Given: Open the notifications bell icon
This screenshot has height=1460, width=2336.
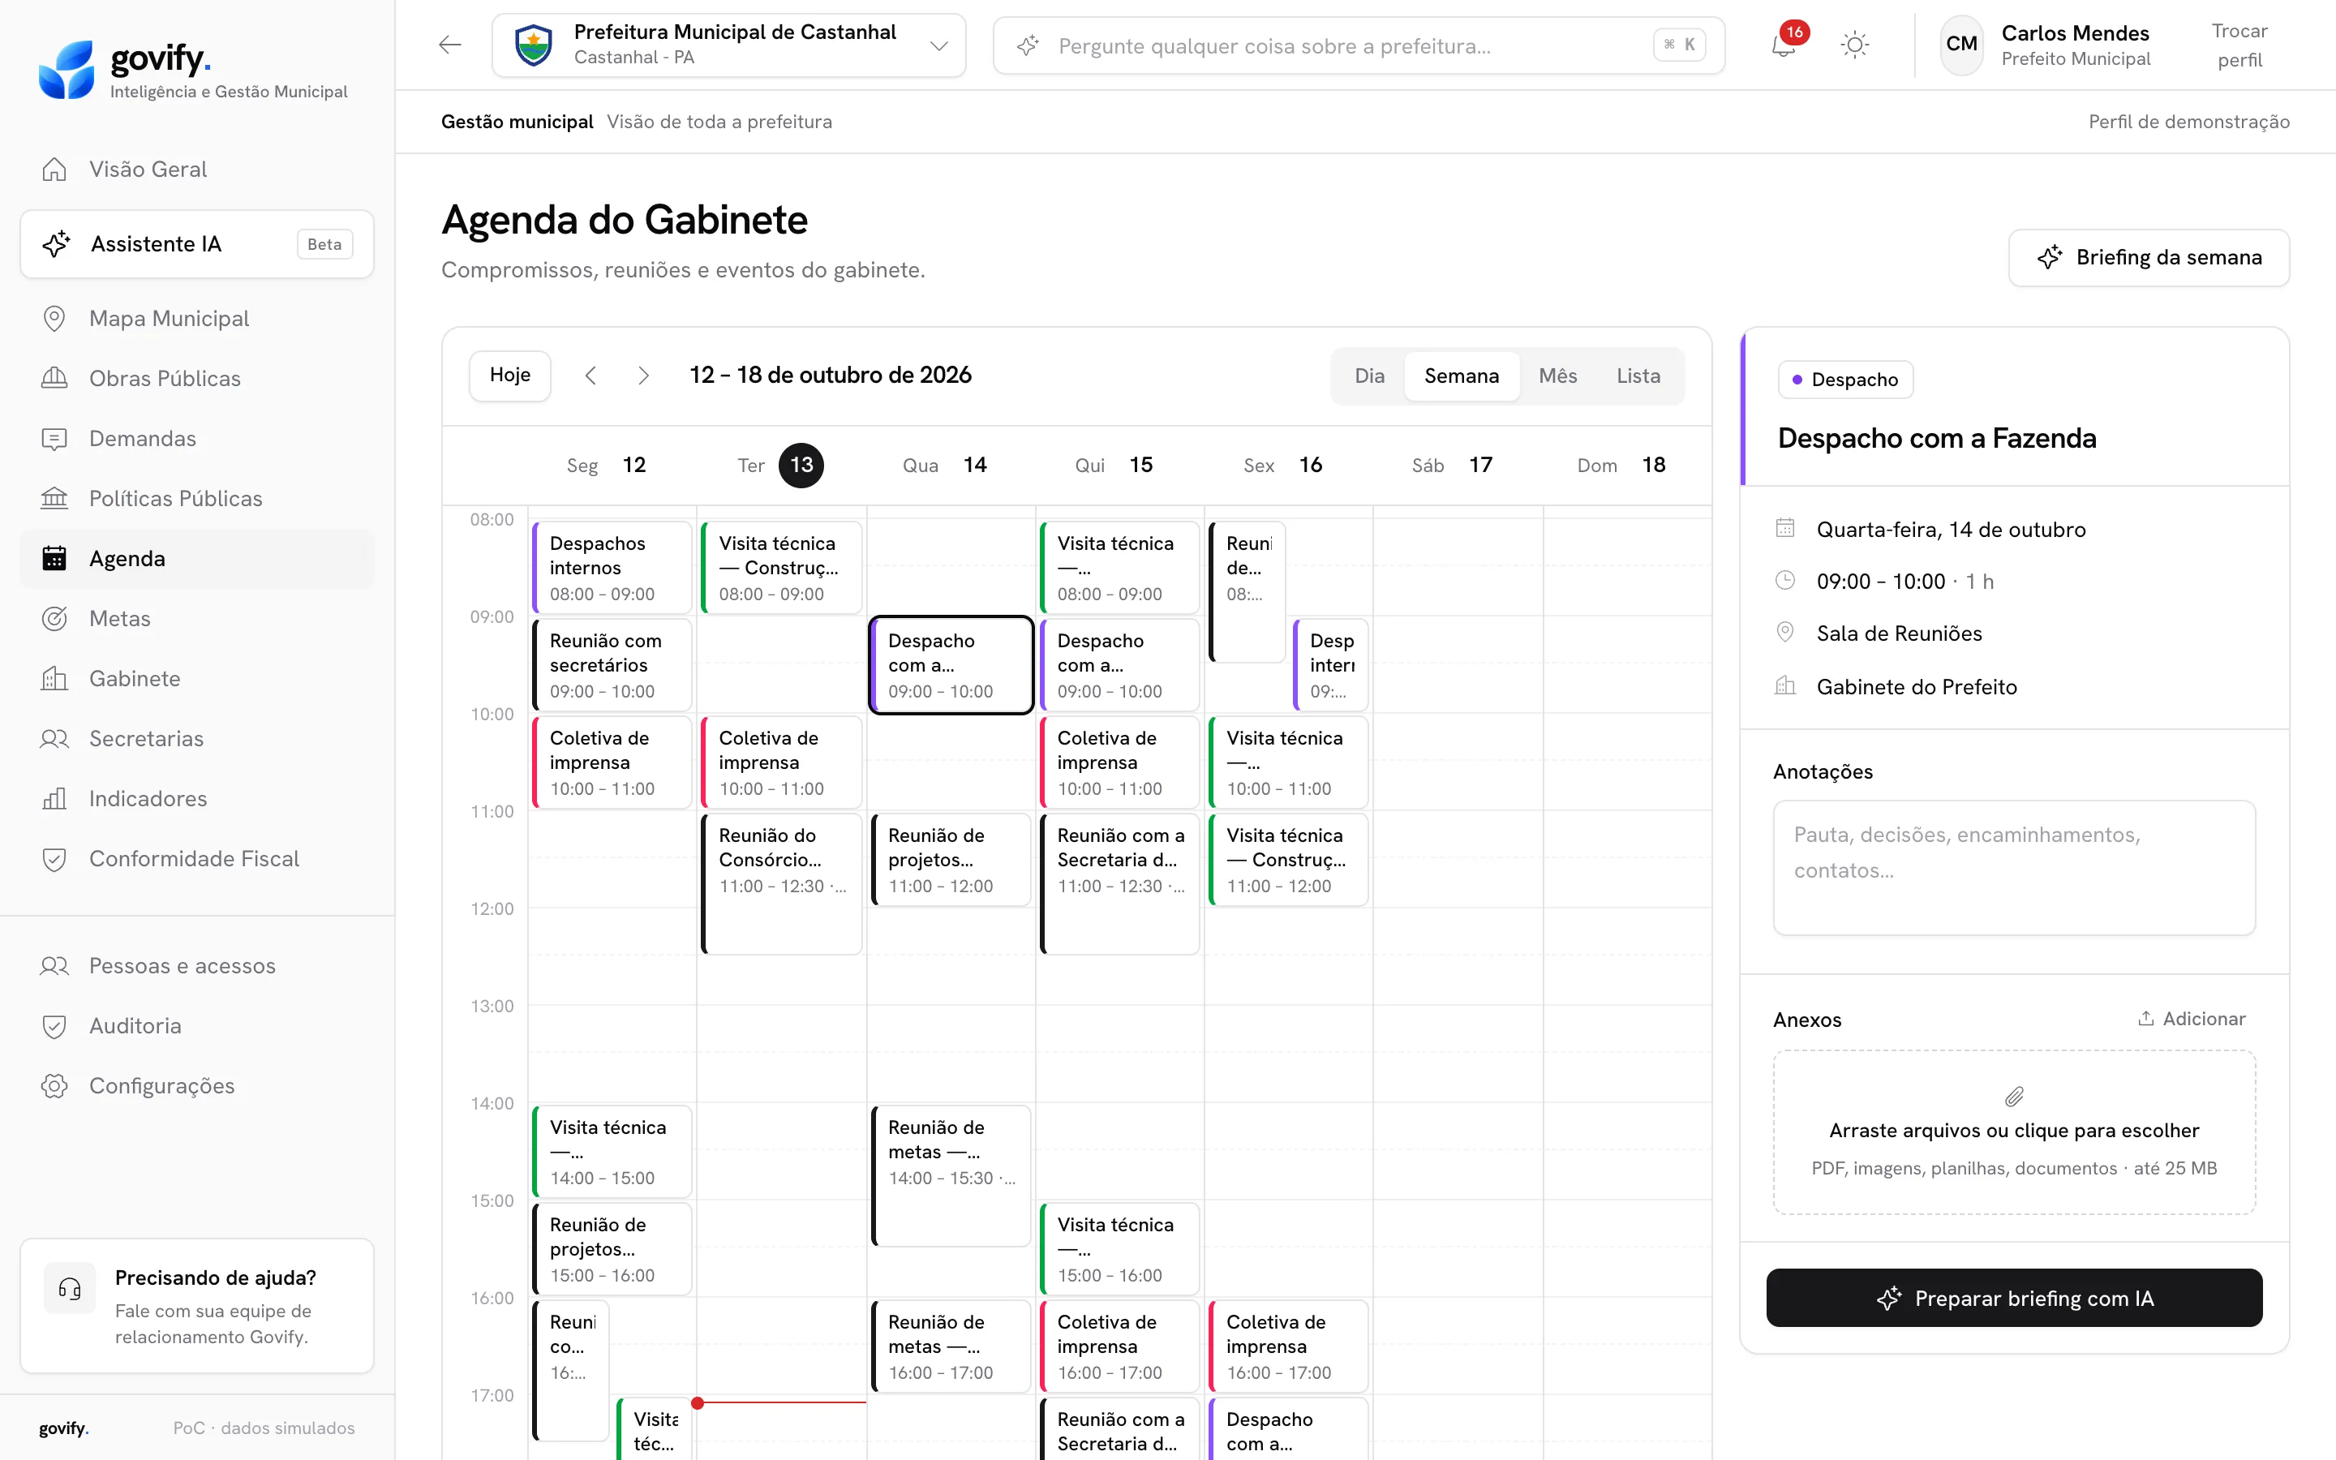Looking at the screenshot, I should click(x=1783, y=45).
